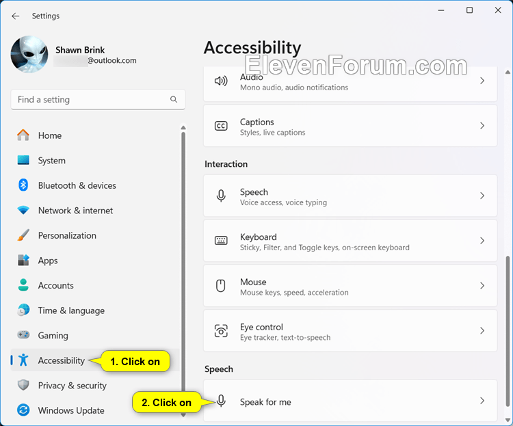Click the Network wifi icon
Image resolution: width=513 pixels, height=426 pixels.
click(23, 210)
